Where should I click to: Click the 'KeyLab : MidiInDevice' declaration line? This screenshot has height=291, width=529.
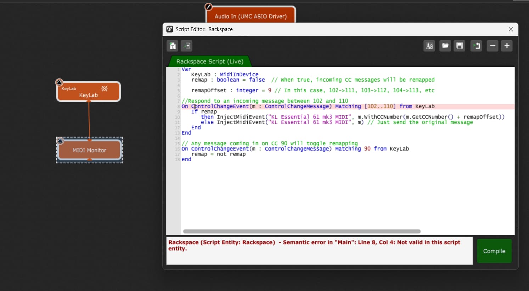225,75
